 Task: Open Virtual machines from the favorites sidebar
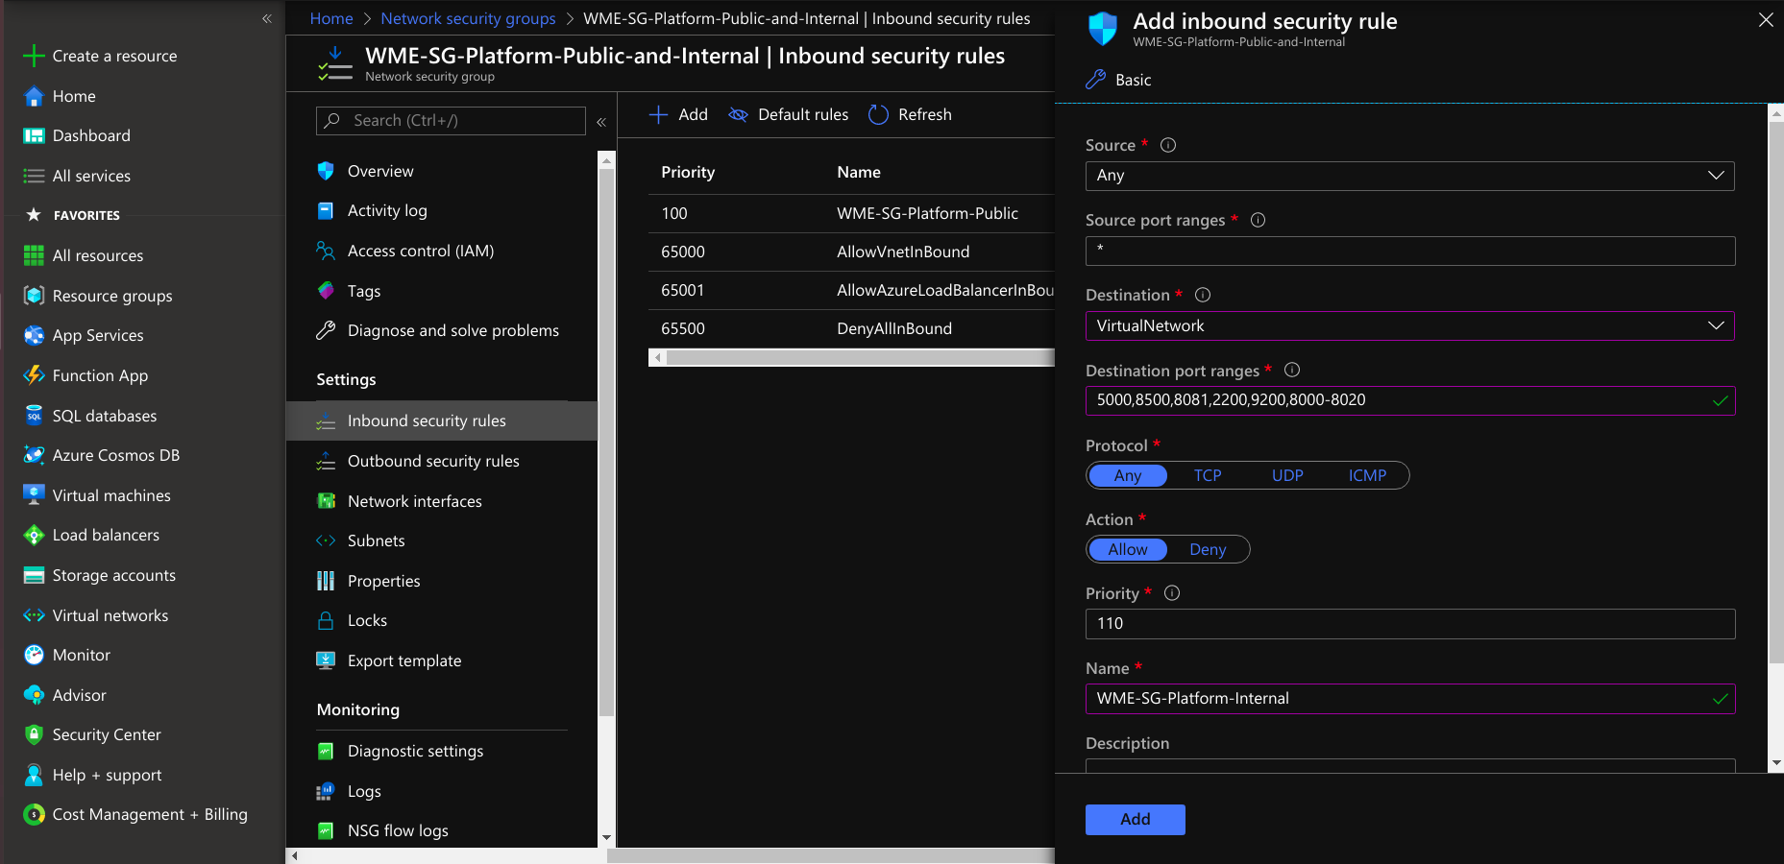point(111,495)
